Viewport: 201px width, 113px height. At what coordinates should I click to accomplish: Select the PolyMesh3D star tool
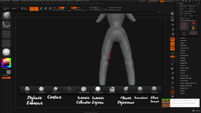tap(184, 33)
